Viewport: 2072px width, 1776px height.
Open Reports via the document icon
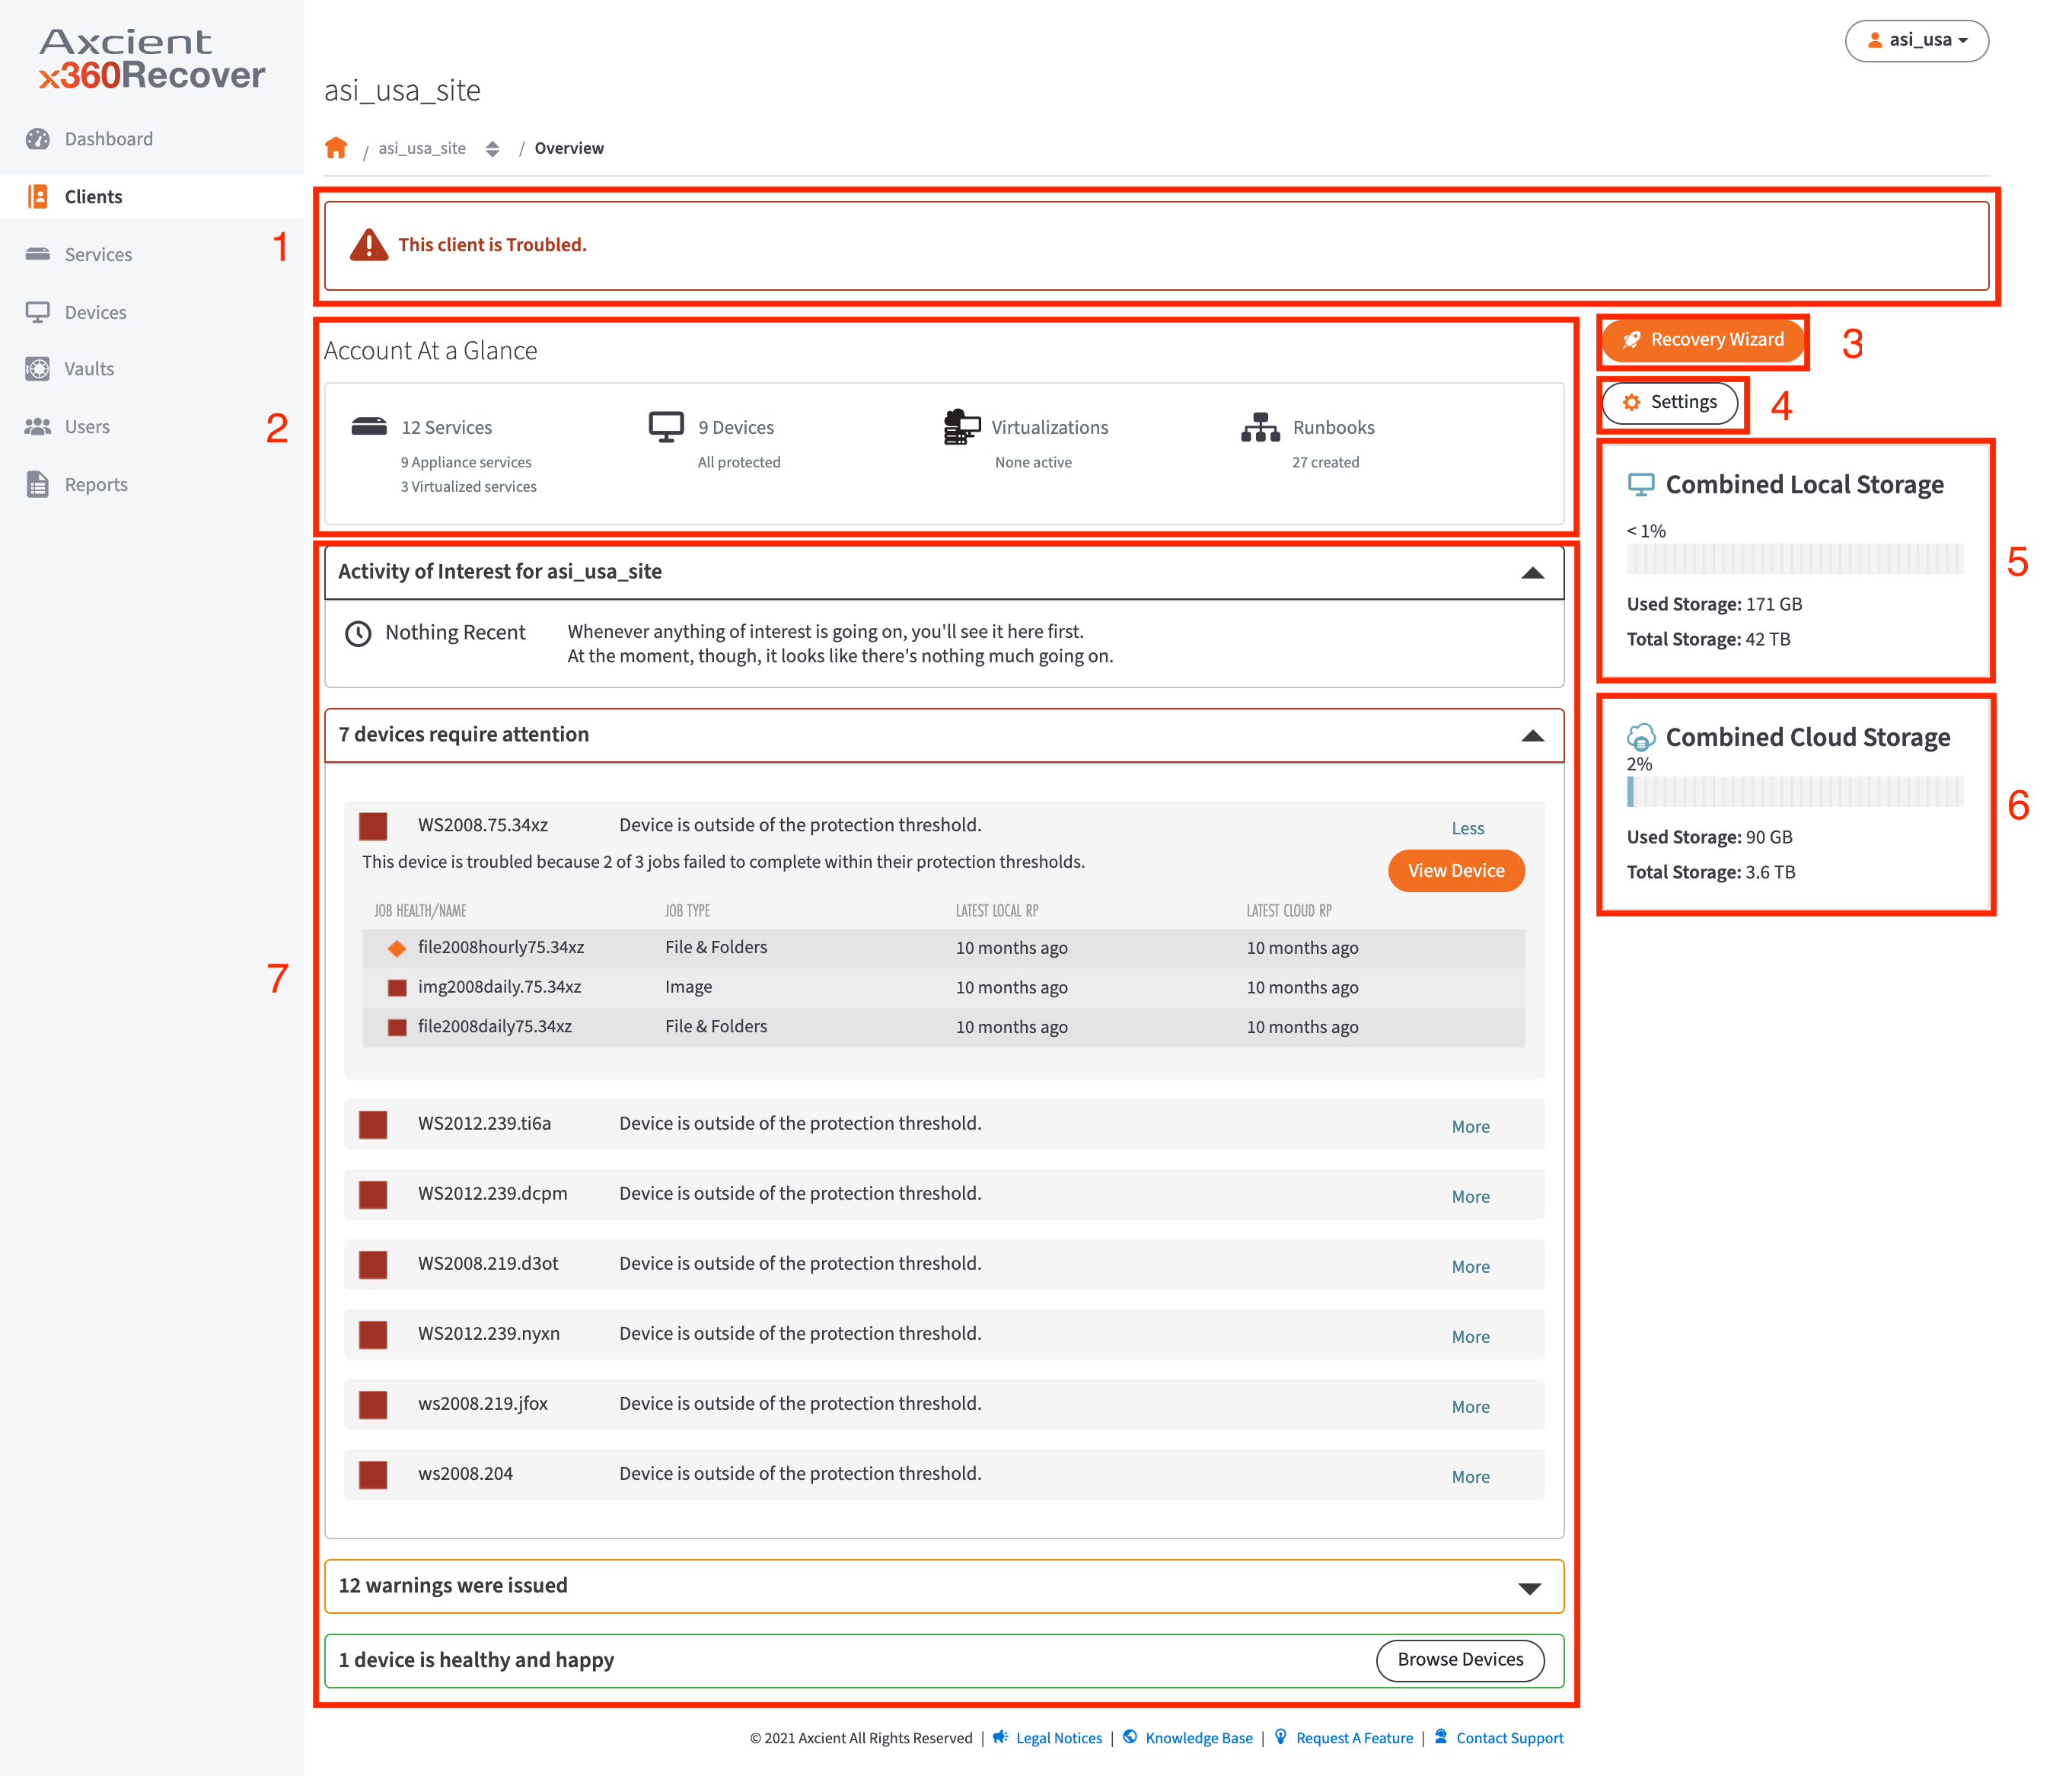pyautogui.click(x=37, y=484)
